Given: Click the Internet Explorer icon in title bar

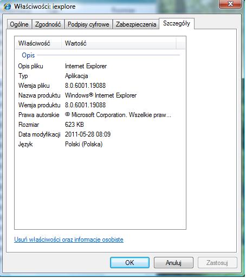Looking at the screenshot, I should [7, 7].
